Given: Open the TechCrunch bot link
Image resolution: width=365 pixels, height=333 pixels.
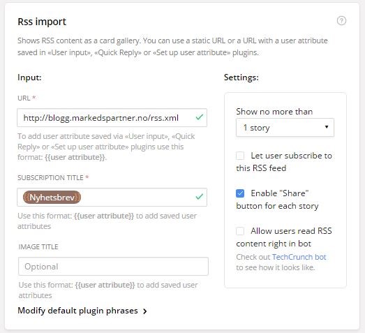Looking at the screenshot, I should tap(299, 257).
